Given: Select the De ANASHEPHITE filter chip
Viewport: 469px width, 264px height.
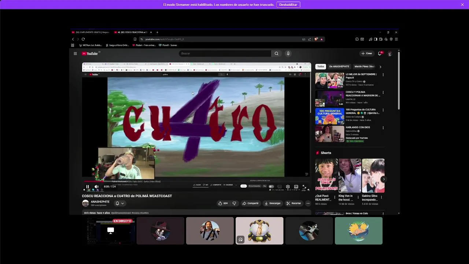Looking at the screenshot, I should [339, 66].
